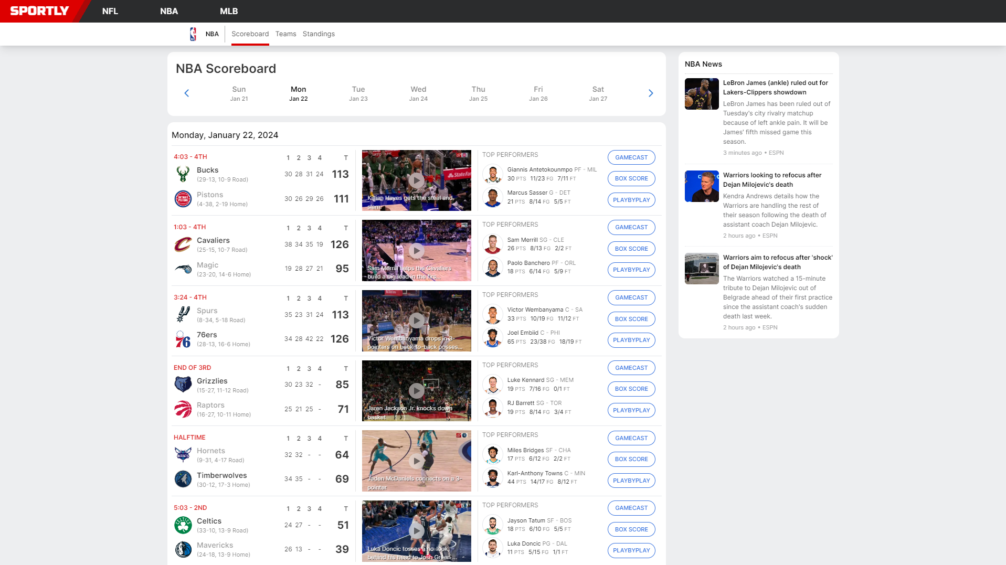Click Giannis Antetokounmpo's headshot
The height and width of the screenshot is (565, 1006).
(493, 174)
